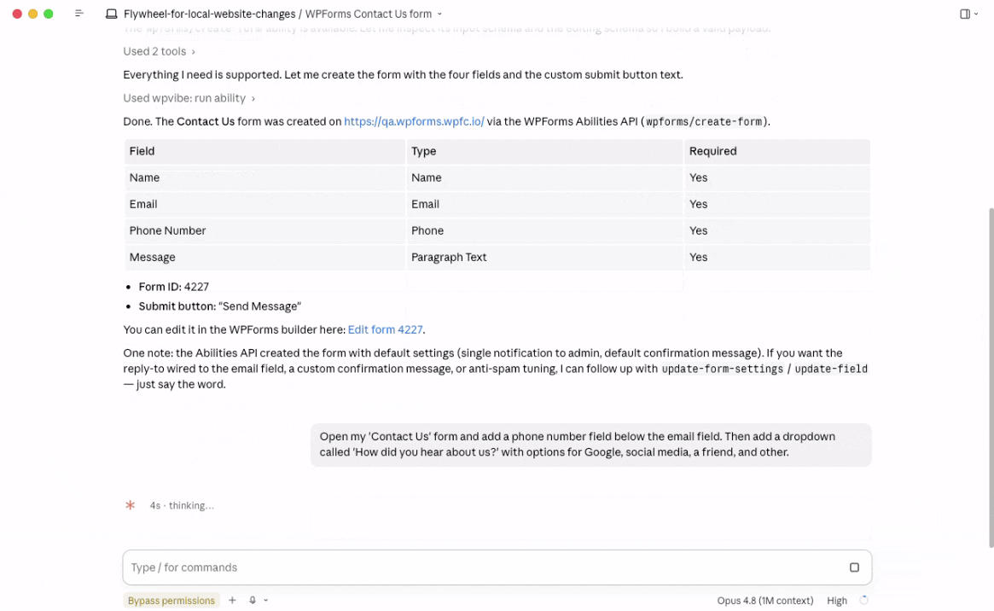Expand the 'Used 2 tools' section
Screen dimensions: 994x611
pos(159,51)
